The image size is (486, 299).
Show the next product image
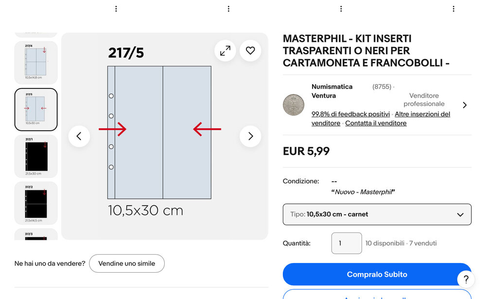(250, 137)
